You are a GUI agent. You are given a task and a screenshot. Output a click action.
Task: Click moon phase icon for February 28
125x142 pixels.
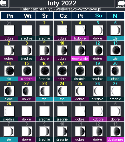9,111
